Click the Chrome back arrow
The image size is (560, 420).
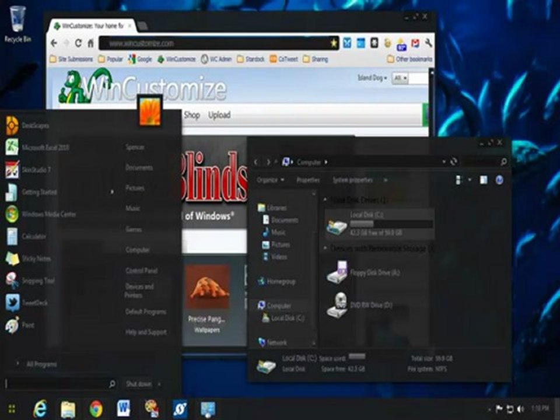(54, 43)
